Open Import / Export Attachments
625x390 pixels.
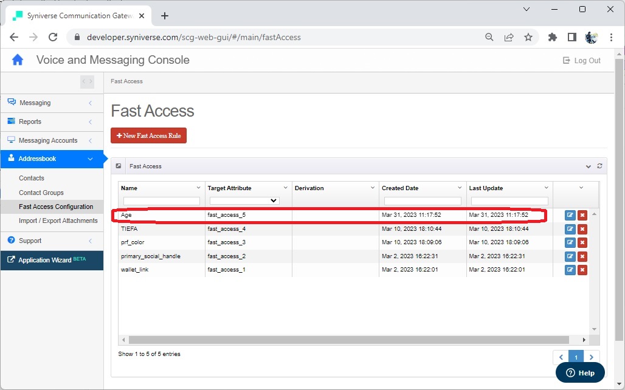point(58,221)
